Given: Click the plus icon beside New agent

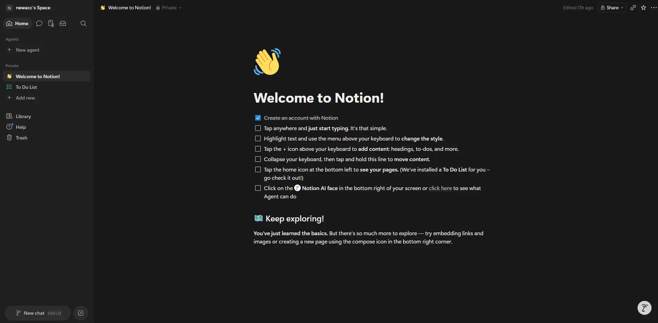Looking at the screenshot, I should pos(9,50).
